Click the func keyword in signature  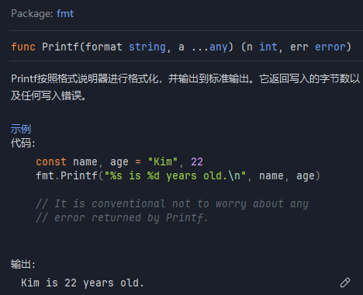tap(23, 47)
